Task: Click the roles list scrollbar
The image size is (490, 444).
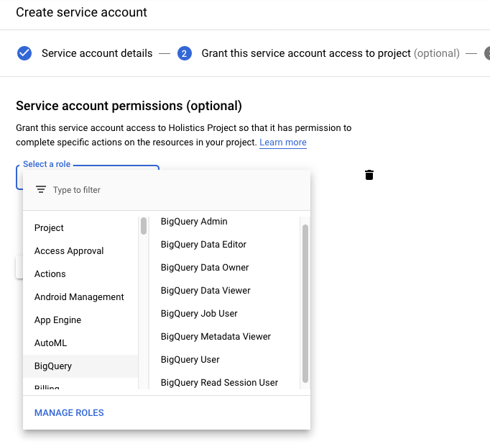Action: pyautogui.click(x=305, y=302)
